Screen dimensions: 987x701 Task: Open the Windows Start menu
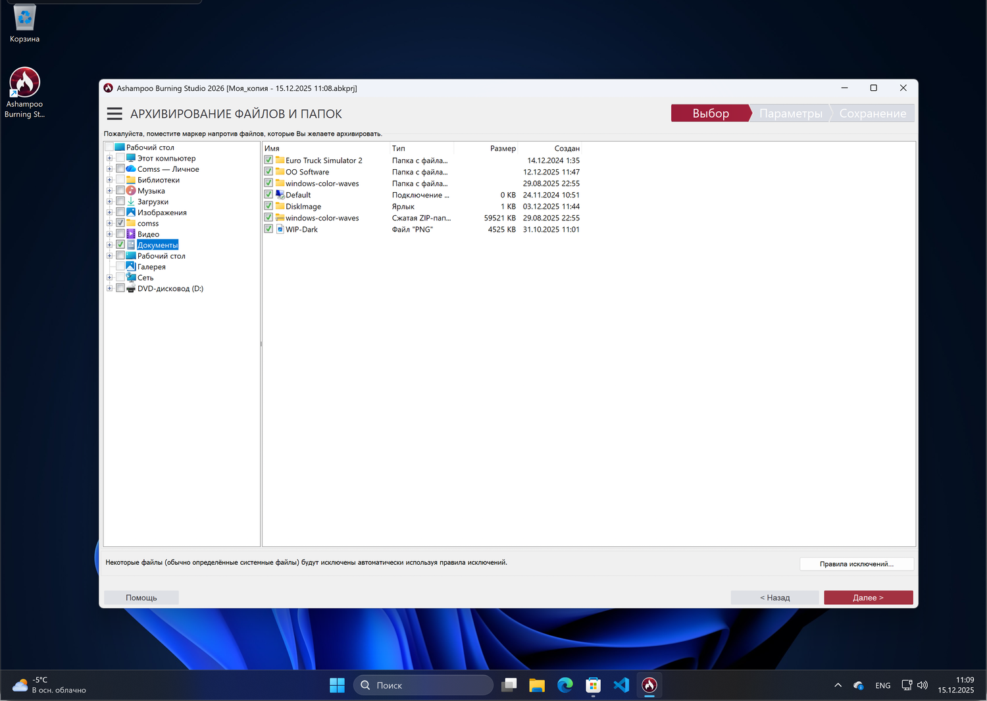337,685
